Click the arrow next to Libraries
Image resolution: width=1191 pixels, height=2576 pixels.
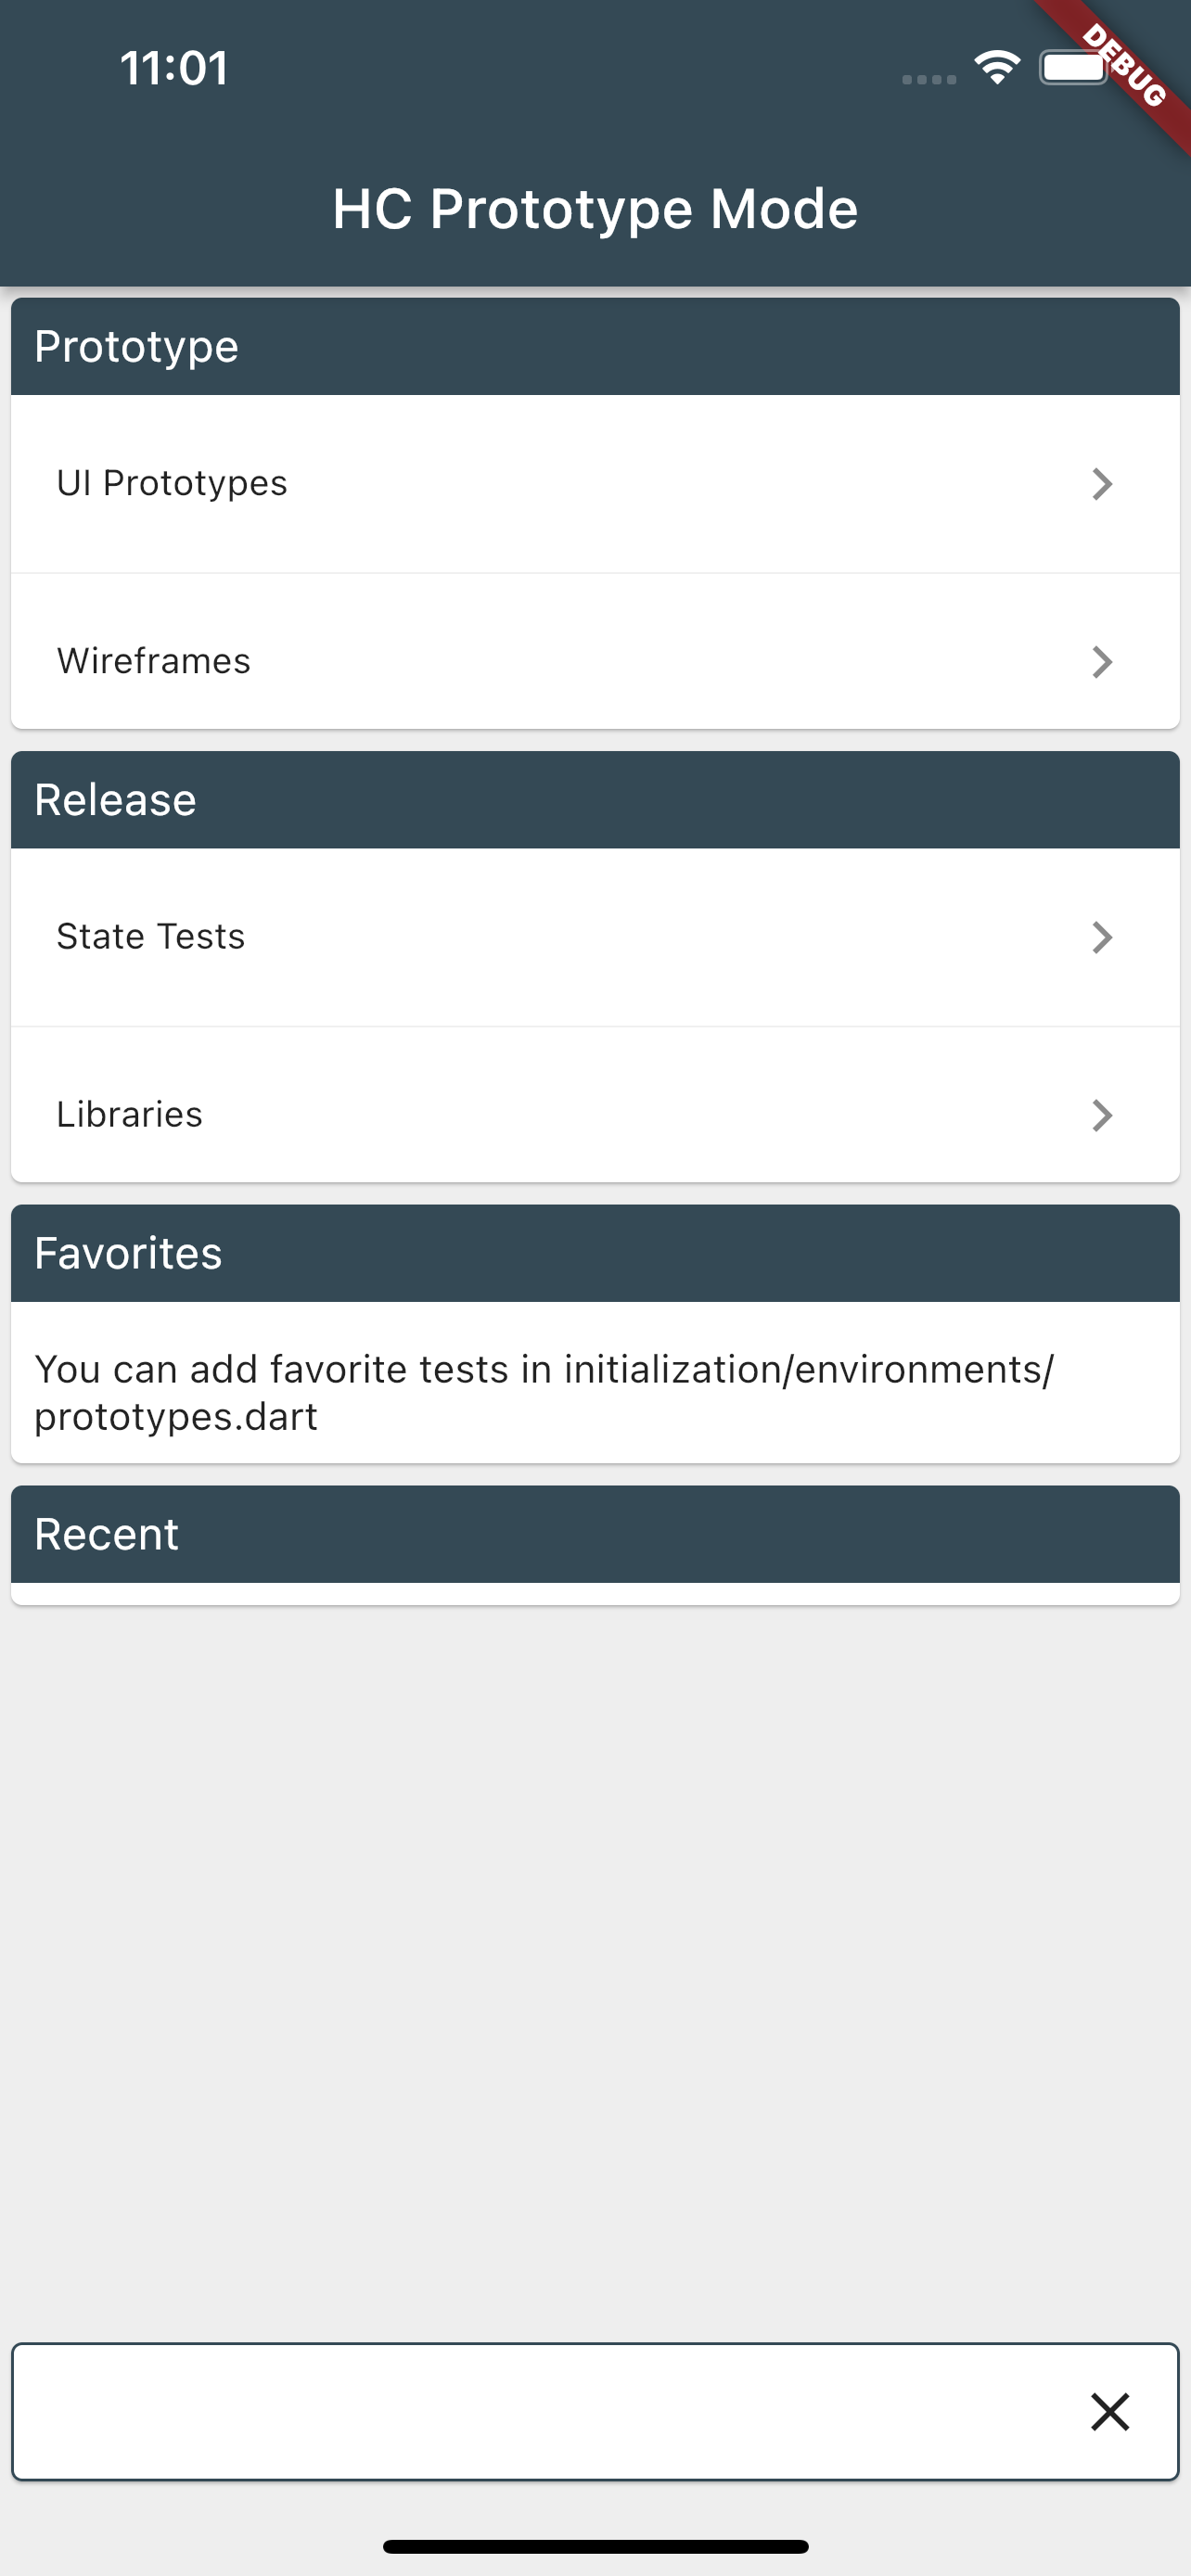(x=1102, y=1115)
